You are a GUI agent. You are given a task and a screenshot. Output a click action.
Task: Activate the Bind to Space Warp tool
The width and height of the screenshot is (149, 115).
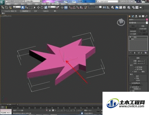coord(10,7)
